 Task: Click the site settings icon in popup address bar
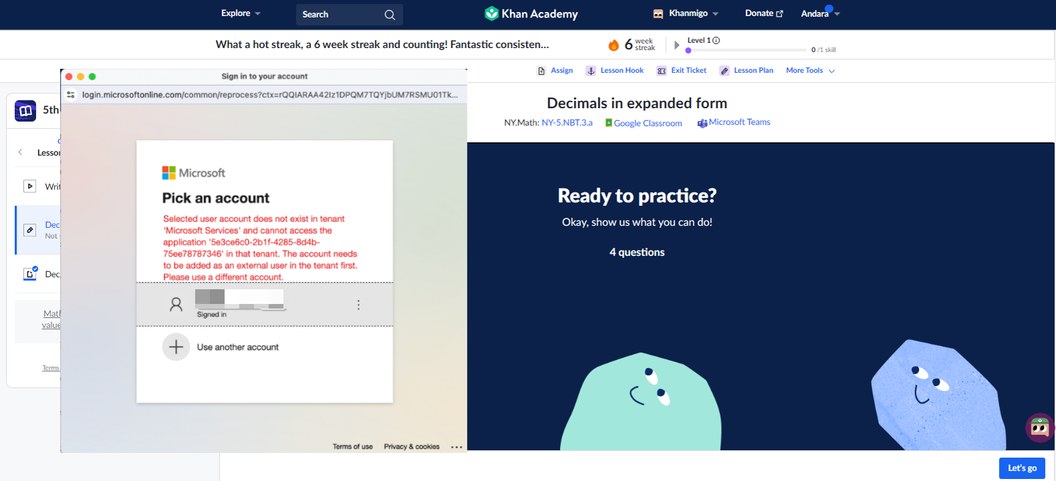(x=71, y=95)
